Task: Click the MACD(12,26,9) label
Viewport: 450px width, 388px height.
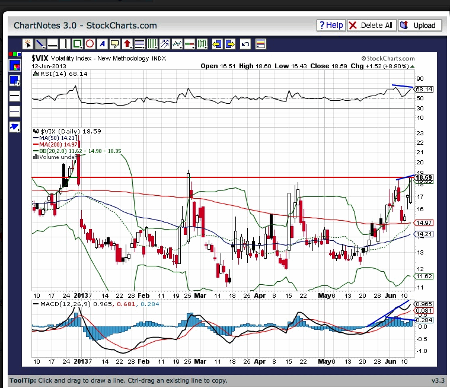Action: pos(65,304)
